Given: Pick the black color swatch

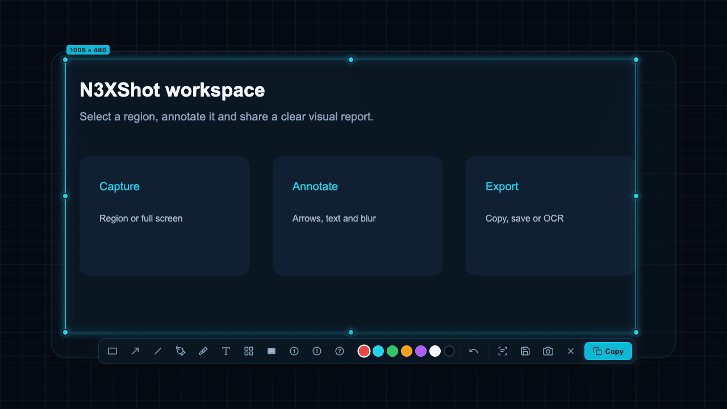Looking at the screenshot, I should [x=449, y=351].
